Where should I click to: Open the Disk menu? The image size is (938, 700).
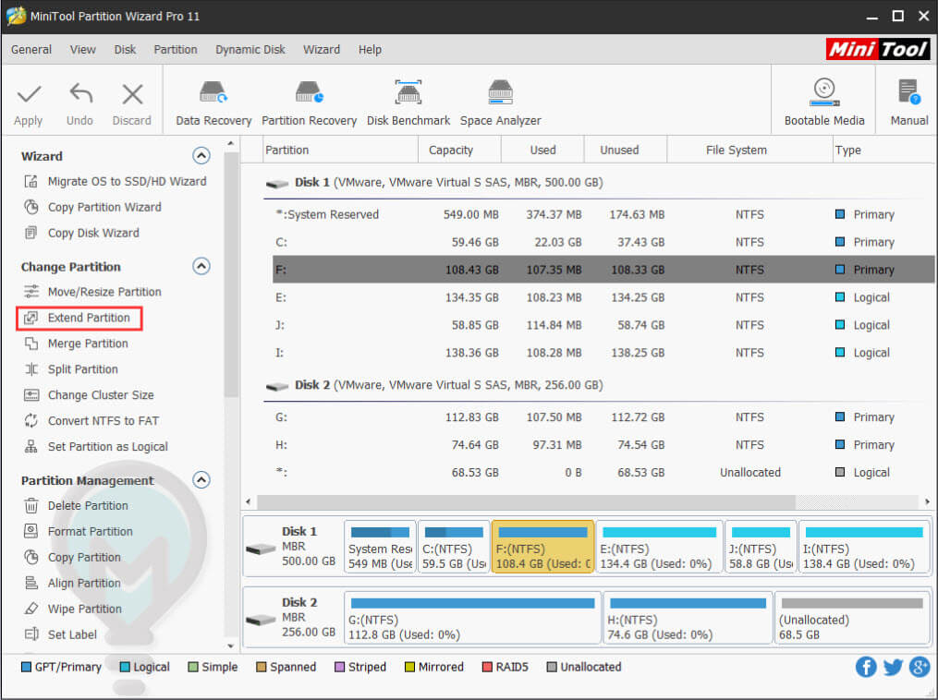[125, 50]
